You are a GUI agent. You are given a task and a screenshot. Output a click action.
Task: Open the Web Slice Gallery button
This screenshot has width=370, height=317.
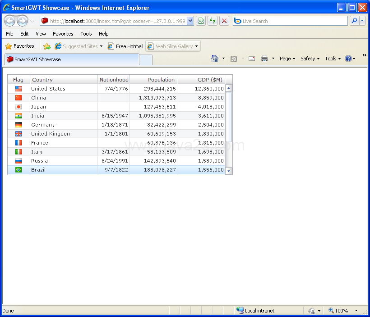pyautogui.click(x=173, y=46)
